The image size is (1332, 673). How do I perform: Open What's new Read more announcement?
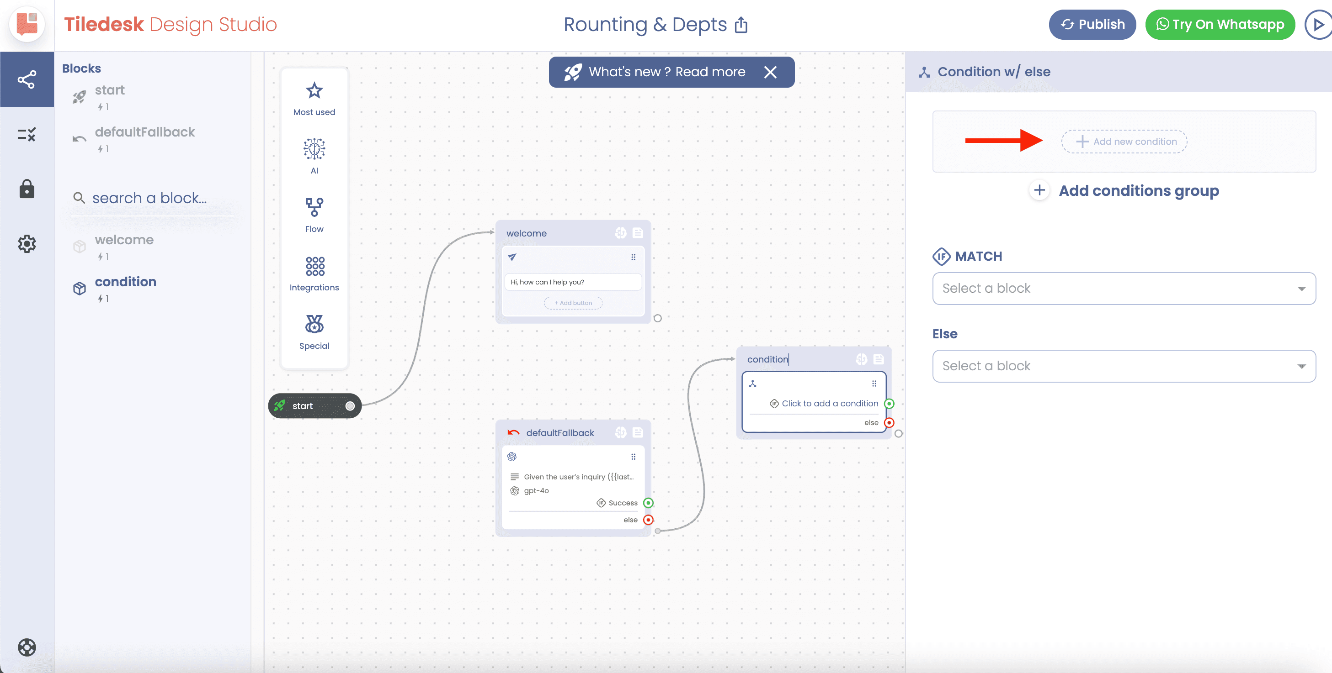tap(666, 72)
